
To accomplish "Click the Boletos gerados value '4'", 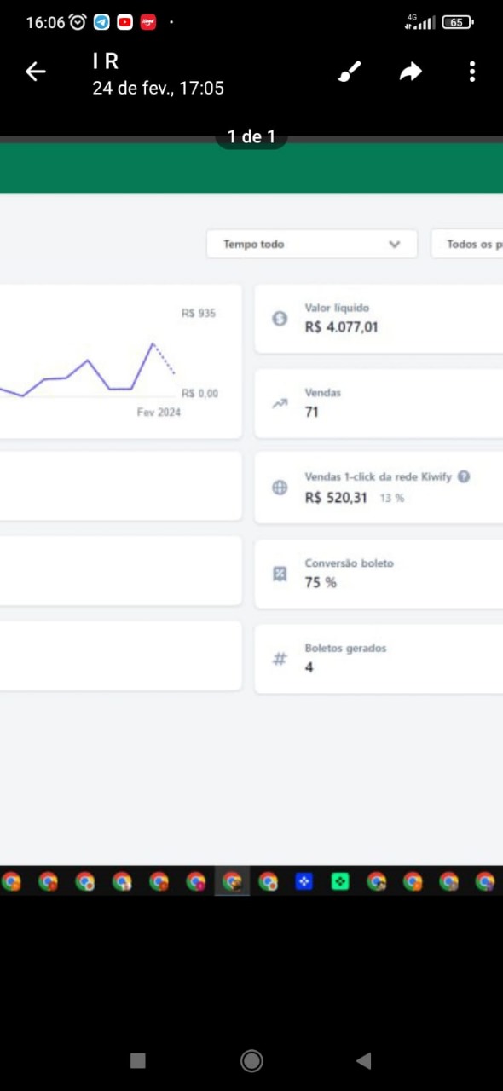I will (x=309, y=667).
